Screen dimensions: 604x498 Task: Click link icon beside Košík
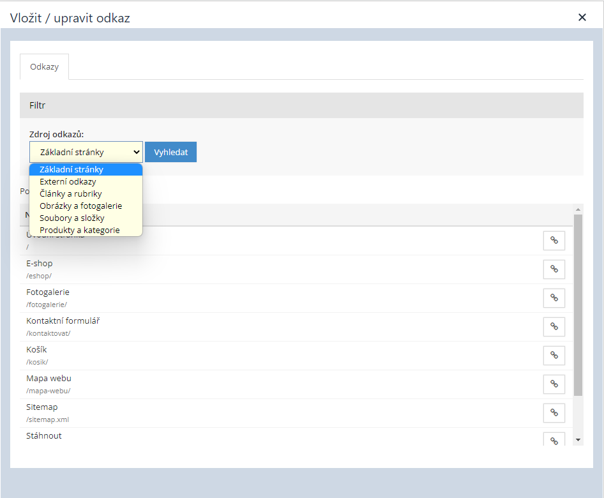pos(554,356)
